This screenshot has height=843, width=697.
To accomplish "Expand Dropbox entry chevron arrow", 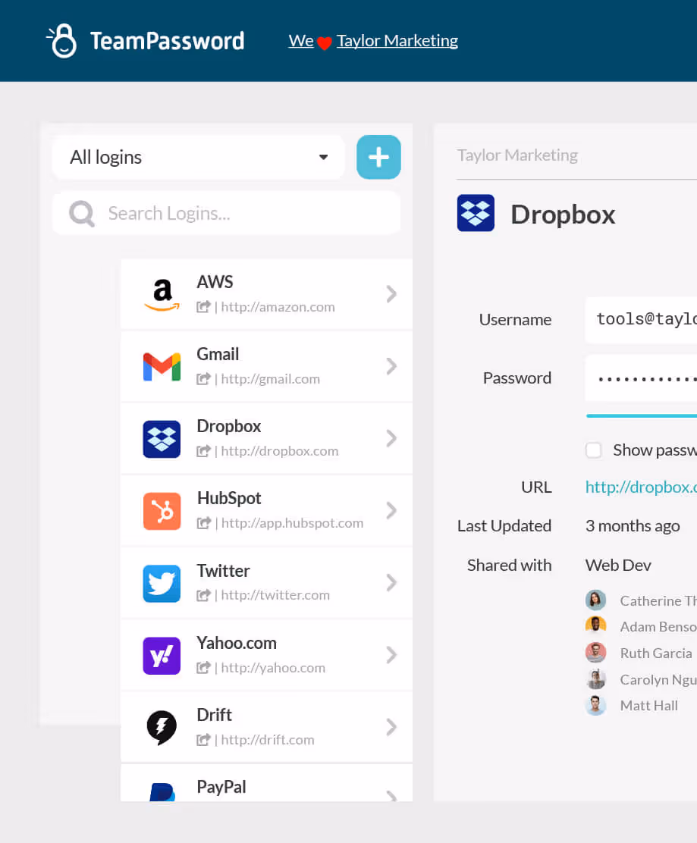I will click(391, 438).
